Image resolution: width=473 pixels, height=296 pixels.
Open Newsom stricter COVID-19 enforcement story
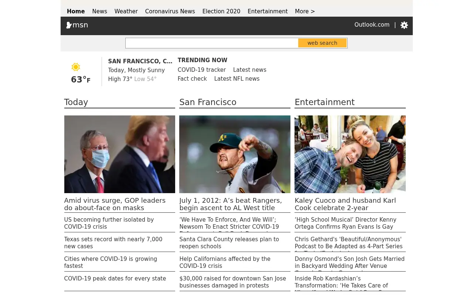[x=229, y=224]
